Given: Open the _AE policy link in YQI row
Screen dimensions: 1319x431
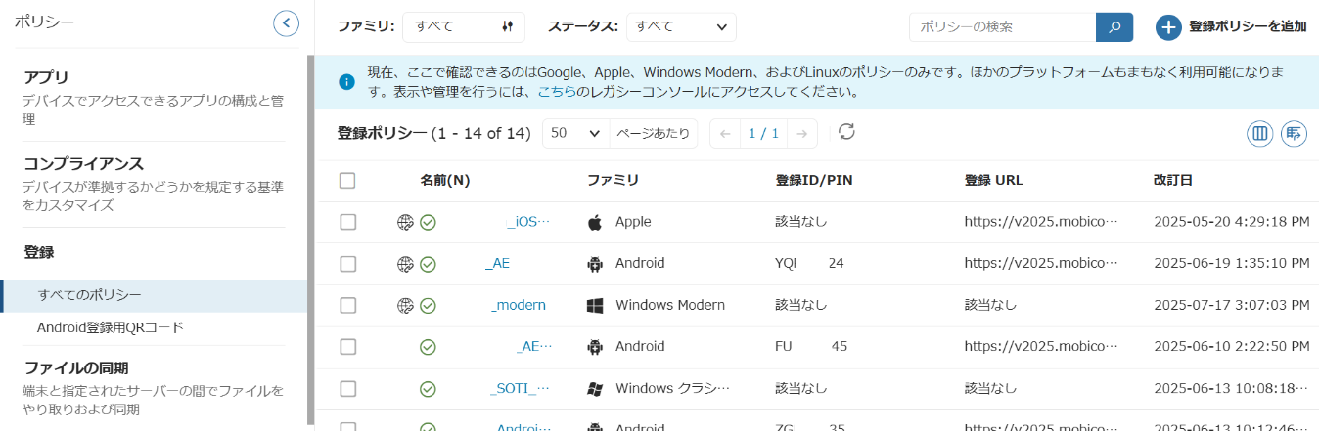Looking at the screenshot, I should [497, 264].
